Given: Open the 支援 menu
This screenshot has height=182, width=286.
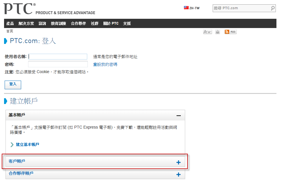Looking at the screenshot, I should (127, 23).
